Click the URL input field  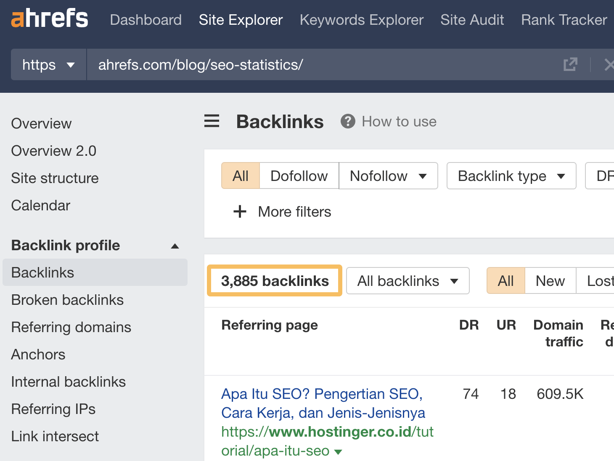click(x=294, y=64)
